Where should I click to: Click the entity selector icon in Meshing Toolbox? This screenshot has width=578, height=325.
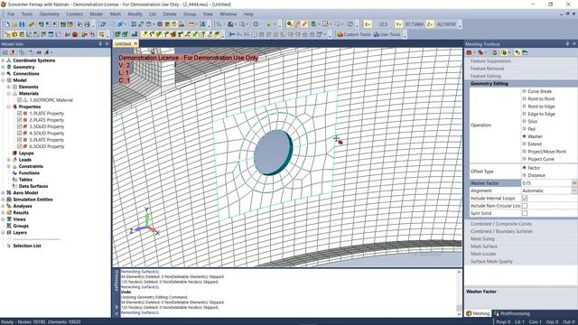(x=480, y=52)
